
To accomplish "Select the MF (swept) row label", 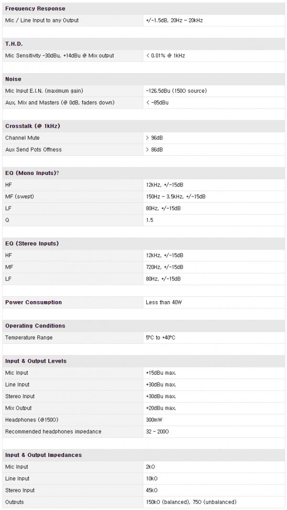I will point(19,196).
